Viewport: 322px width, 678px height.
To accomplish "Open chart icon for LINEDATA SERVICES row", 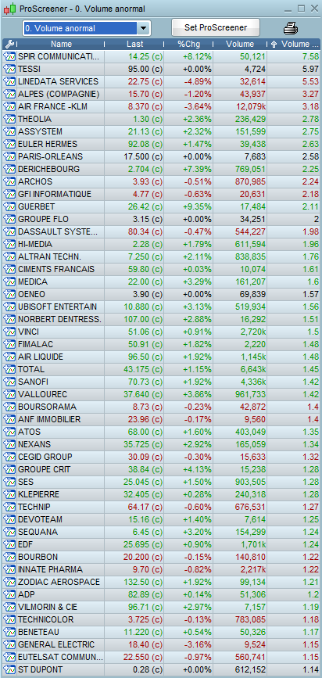I will click(x=9, y=81).
